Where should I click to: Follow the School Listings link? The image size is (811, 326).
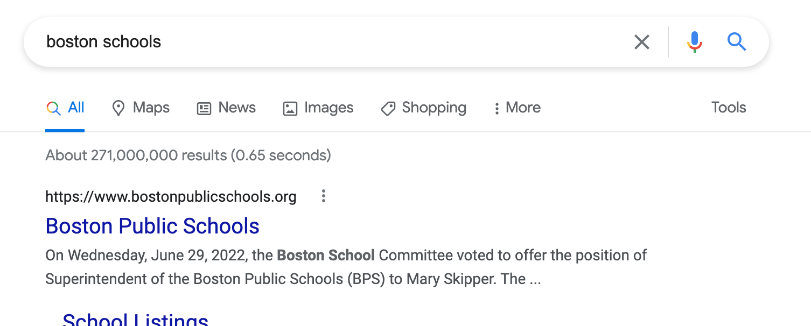tap(135, 320)
